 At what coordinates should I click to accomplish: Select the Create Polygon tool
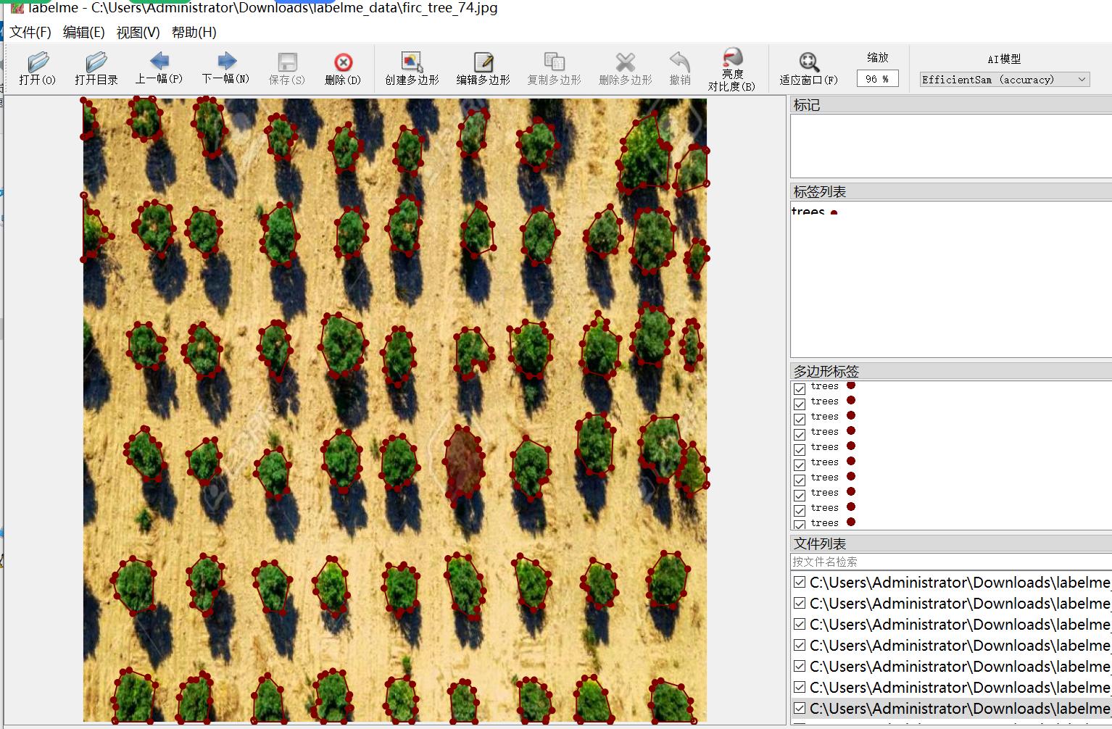point(412,63)
